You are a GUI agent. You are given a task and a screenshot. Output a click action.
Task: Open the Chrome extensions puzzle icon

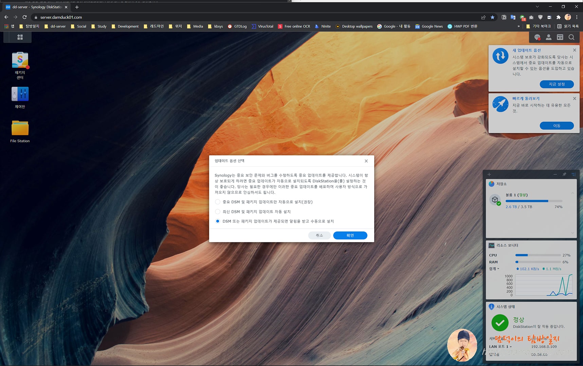tap(559, 17)
